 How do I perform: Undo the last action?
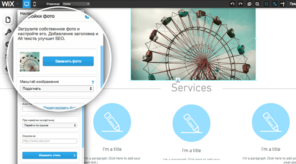point(232,4)
